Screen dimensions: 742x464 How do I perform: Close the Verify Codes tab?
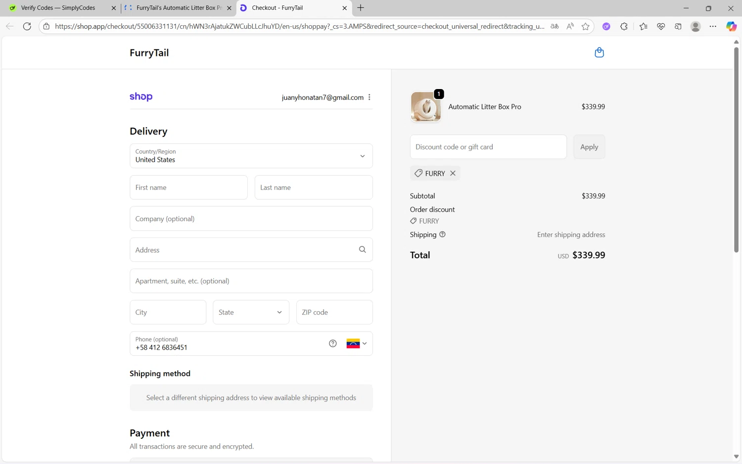(x=114, y=8)
